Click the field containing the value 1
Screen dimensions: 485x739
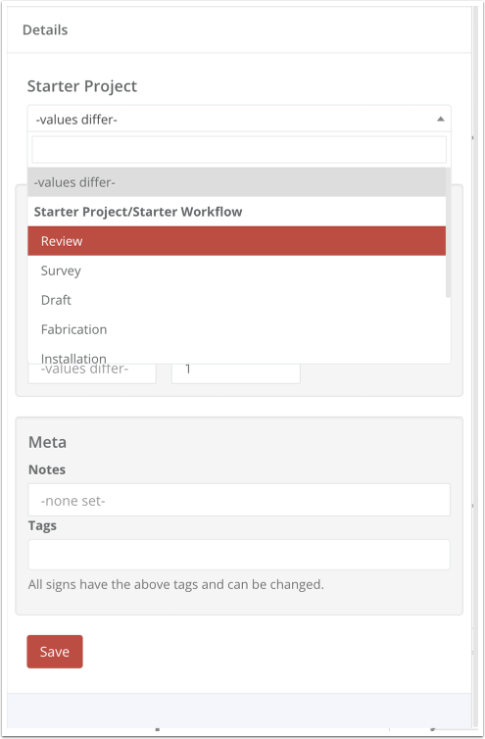coord(236,372)
